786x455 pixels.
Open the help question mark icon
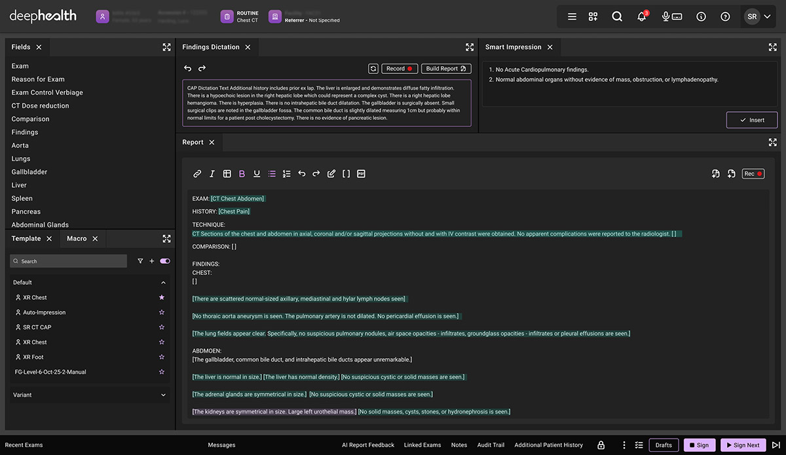coord(725,16)
